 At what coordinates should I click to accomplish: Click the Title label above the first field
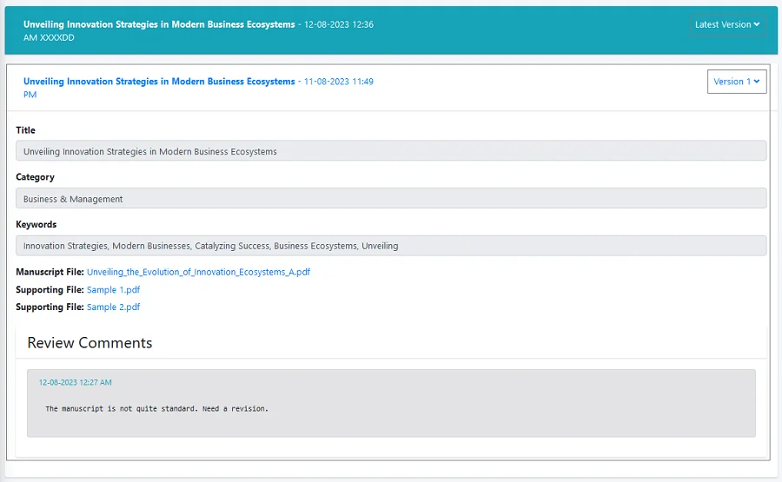(25, 130)
